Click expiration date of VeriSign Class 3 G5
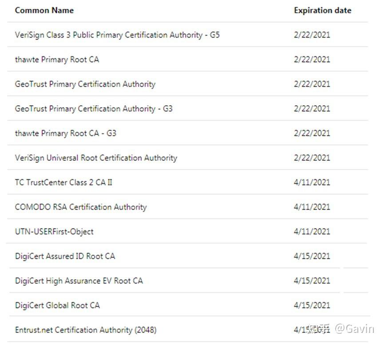This screenshot has width=384, height=344. [312, 35]
